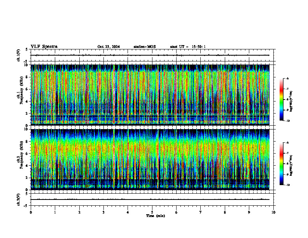This screenshot has height=238, width=308.
Task: Click time axis tick label "7"
Action: pyautogui.click(x=201, y=212)
